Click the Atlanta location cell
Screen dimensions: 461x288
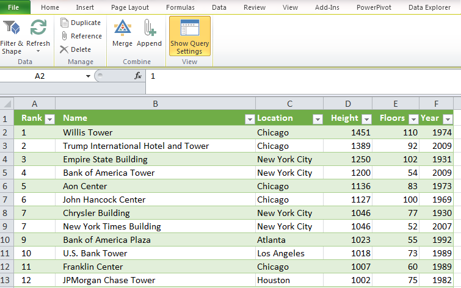(289, 240)
